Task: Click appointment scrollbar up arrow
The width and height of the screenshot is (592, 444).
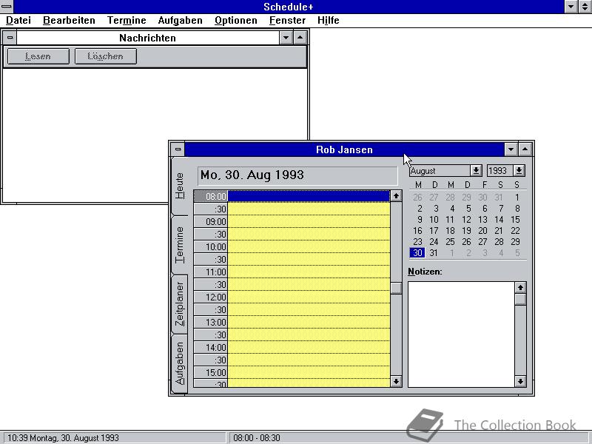Action: coord(396,196)
